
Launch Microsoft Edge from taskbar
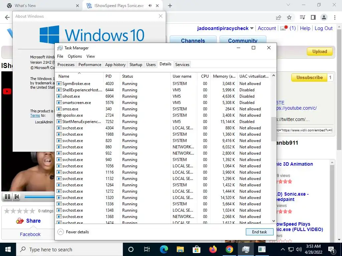point(164,249)
